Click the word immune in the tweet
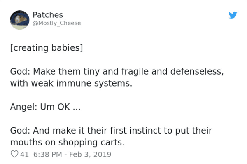Image resolution: width=247 pixels, height=164 pixels. pos(74,83)
